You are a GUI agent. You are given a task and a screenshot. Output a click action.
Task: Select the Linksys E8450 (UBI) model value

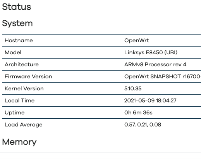[x=151, y=52]
